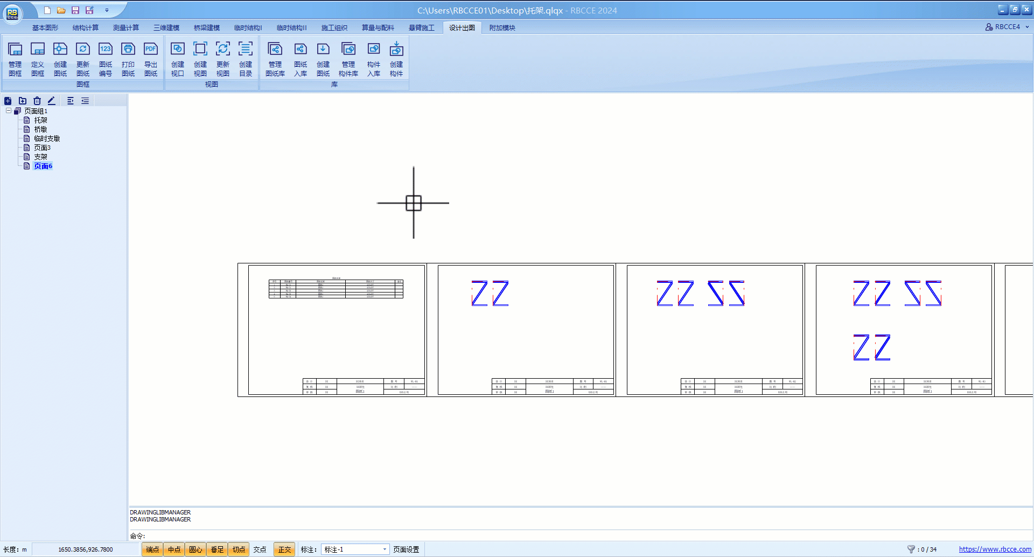Toggle the 圆心 center snap

click(x=195, y=549)
